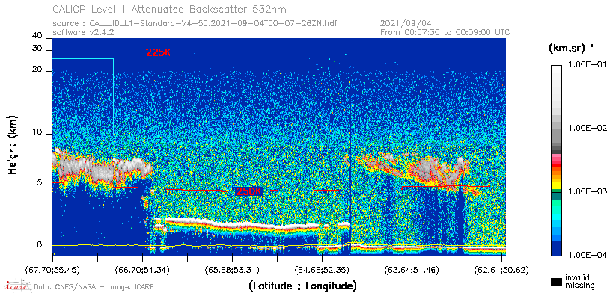Click the "Data: CNES/NASA - Image: ICARE" credit

pos(94,287)
